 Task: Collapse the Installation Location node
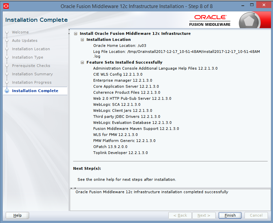pyautogui.click(x=83, y=40)
